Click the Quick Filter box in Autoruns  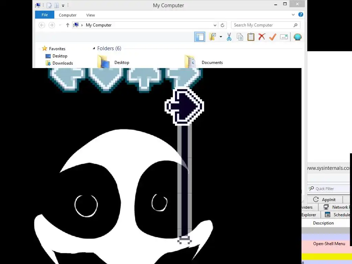click(x=329, y=189)
